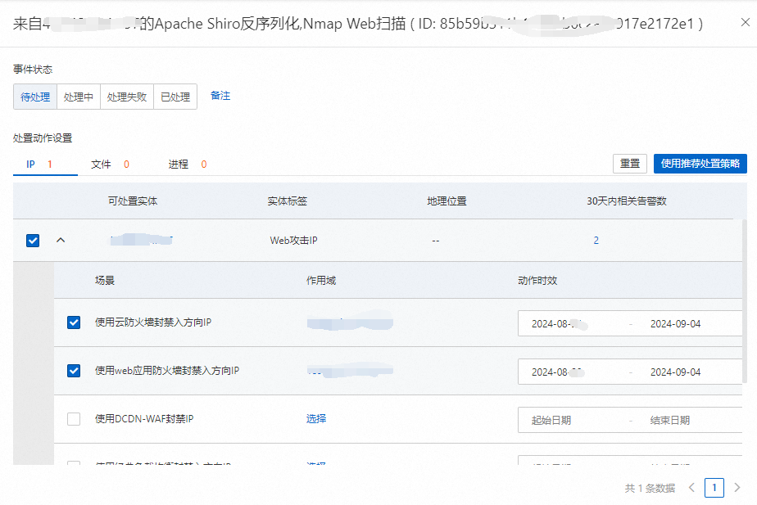
Task: Click the 重置 button
Action: pyautogui.click(x=629, y=164)
